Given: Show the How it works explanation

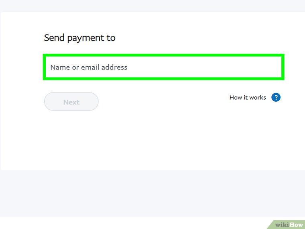Looking at the screenshot, I should pos(248,97).
